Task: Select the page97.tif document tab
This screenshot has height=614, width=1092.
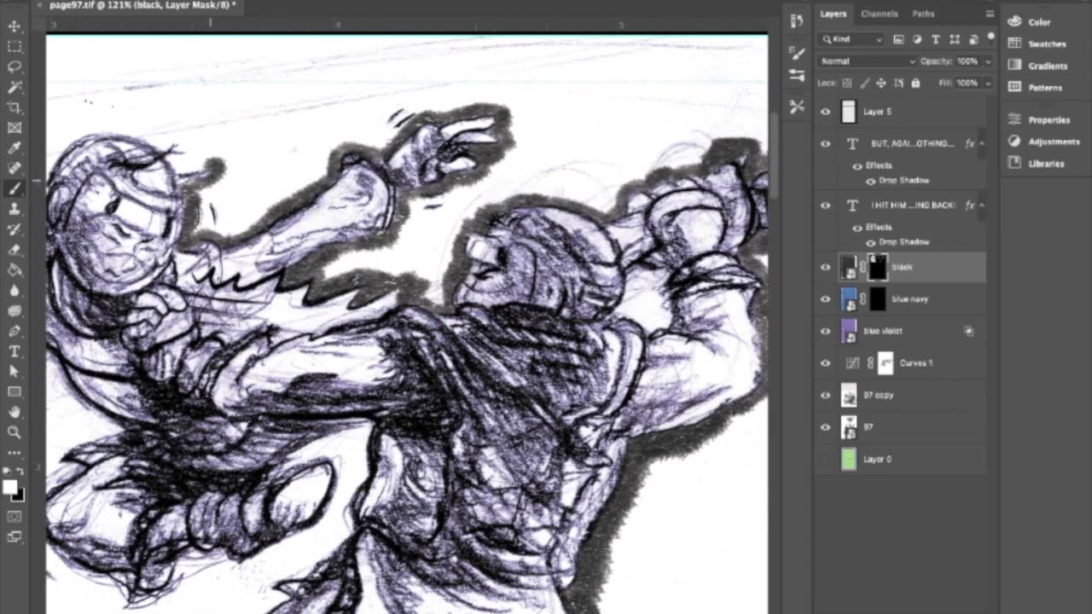Action: point(143,6)
